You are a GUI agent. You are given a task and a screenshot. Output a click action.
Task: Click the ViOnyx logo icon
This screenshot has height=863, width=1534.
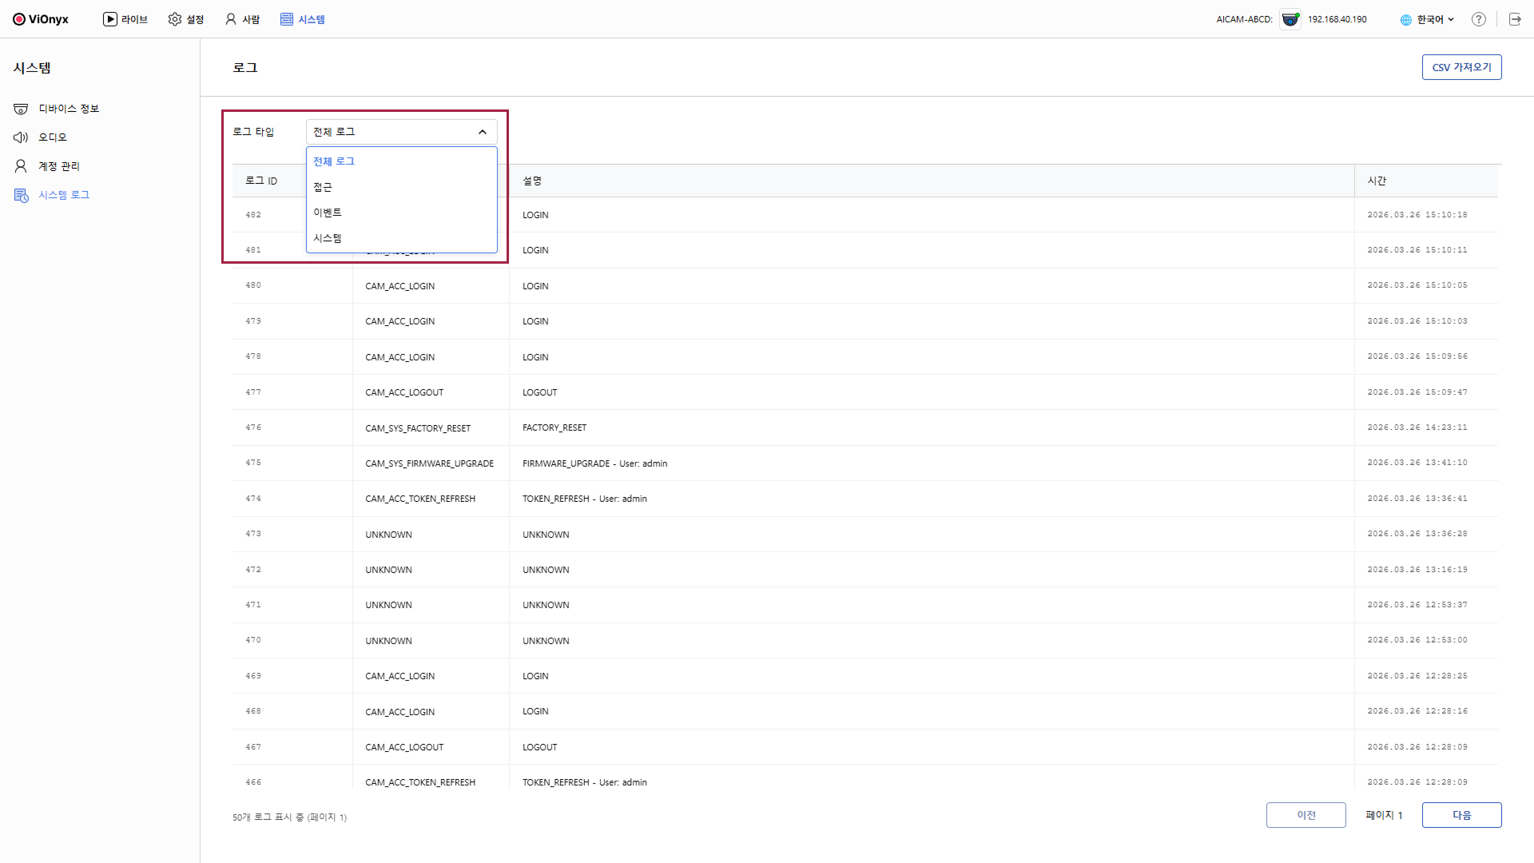[x=19, y=19]
